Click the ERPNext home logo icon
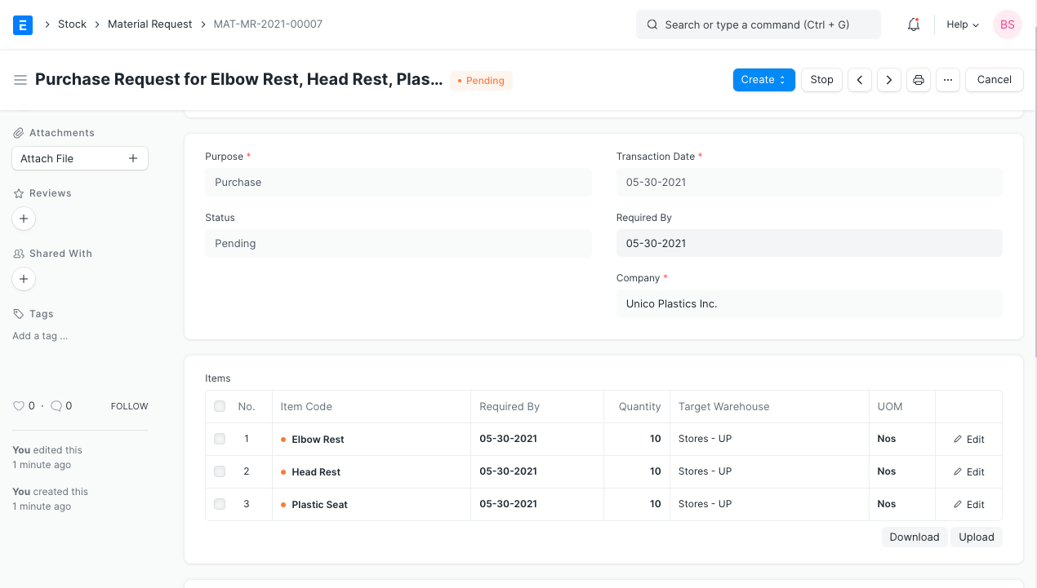The width and height of the screenshot is (1037, 588). (23, 24)
